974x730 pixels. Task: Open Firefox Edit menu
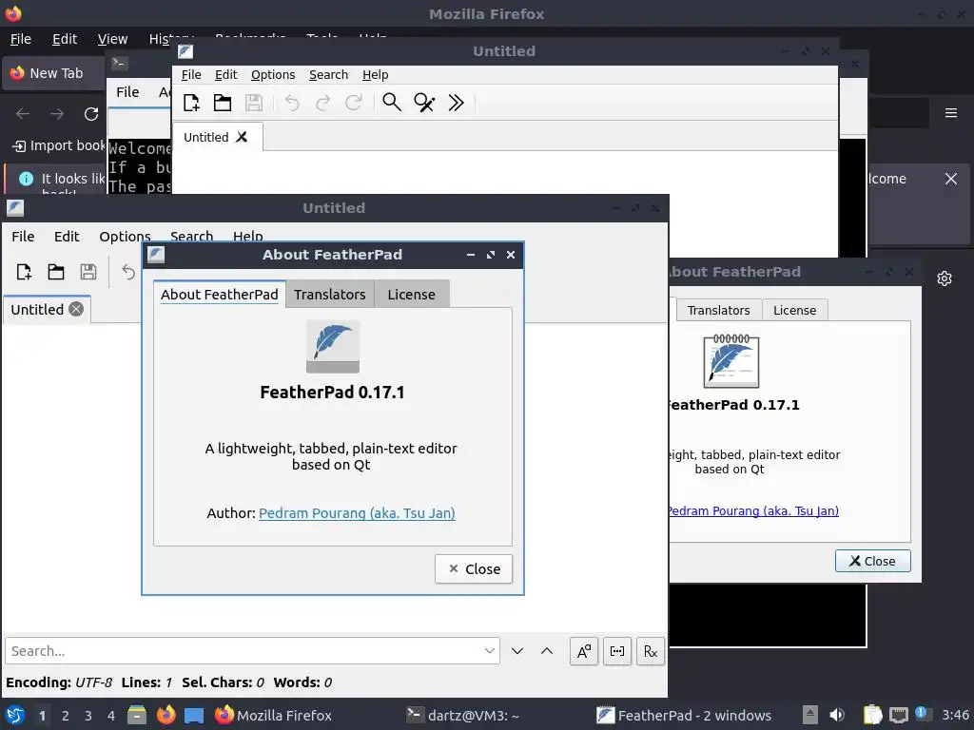tap(65, 39)
